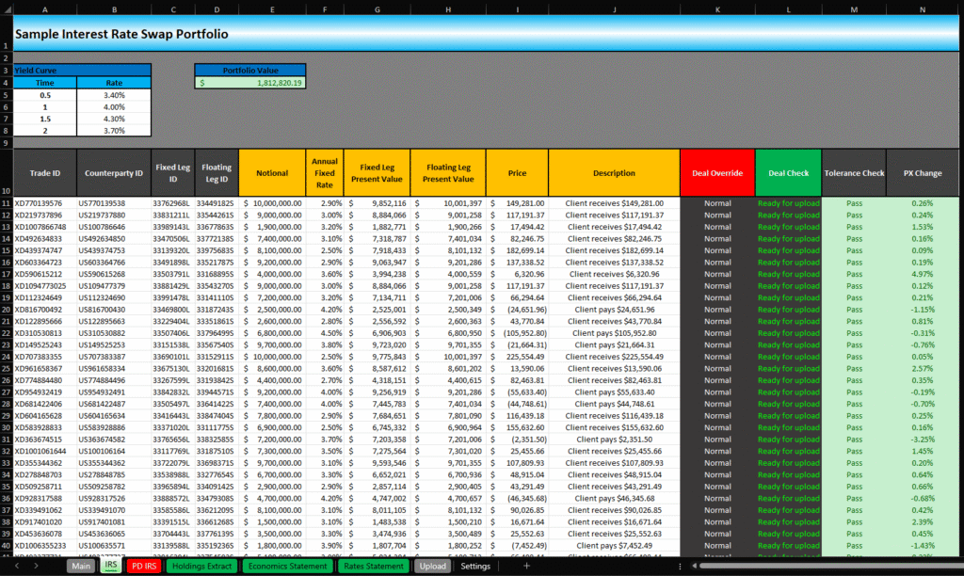Select the yield curve time 2 cell
Screen dimensions: 964x576
(x=45, y=130)
